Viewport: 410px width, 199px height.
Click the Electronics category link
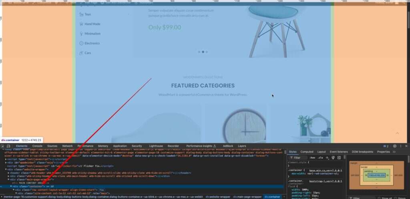[92, 43]
